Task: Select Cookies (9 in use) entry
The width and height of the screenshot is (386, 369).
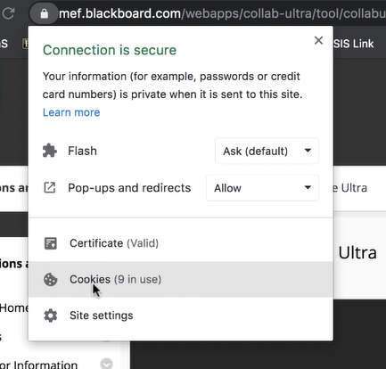Action: point(181,280)
